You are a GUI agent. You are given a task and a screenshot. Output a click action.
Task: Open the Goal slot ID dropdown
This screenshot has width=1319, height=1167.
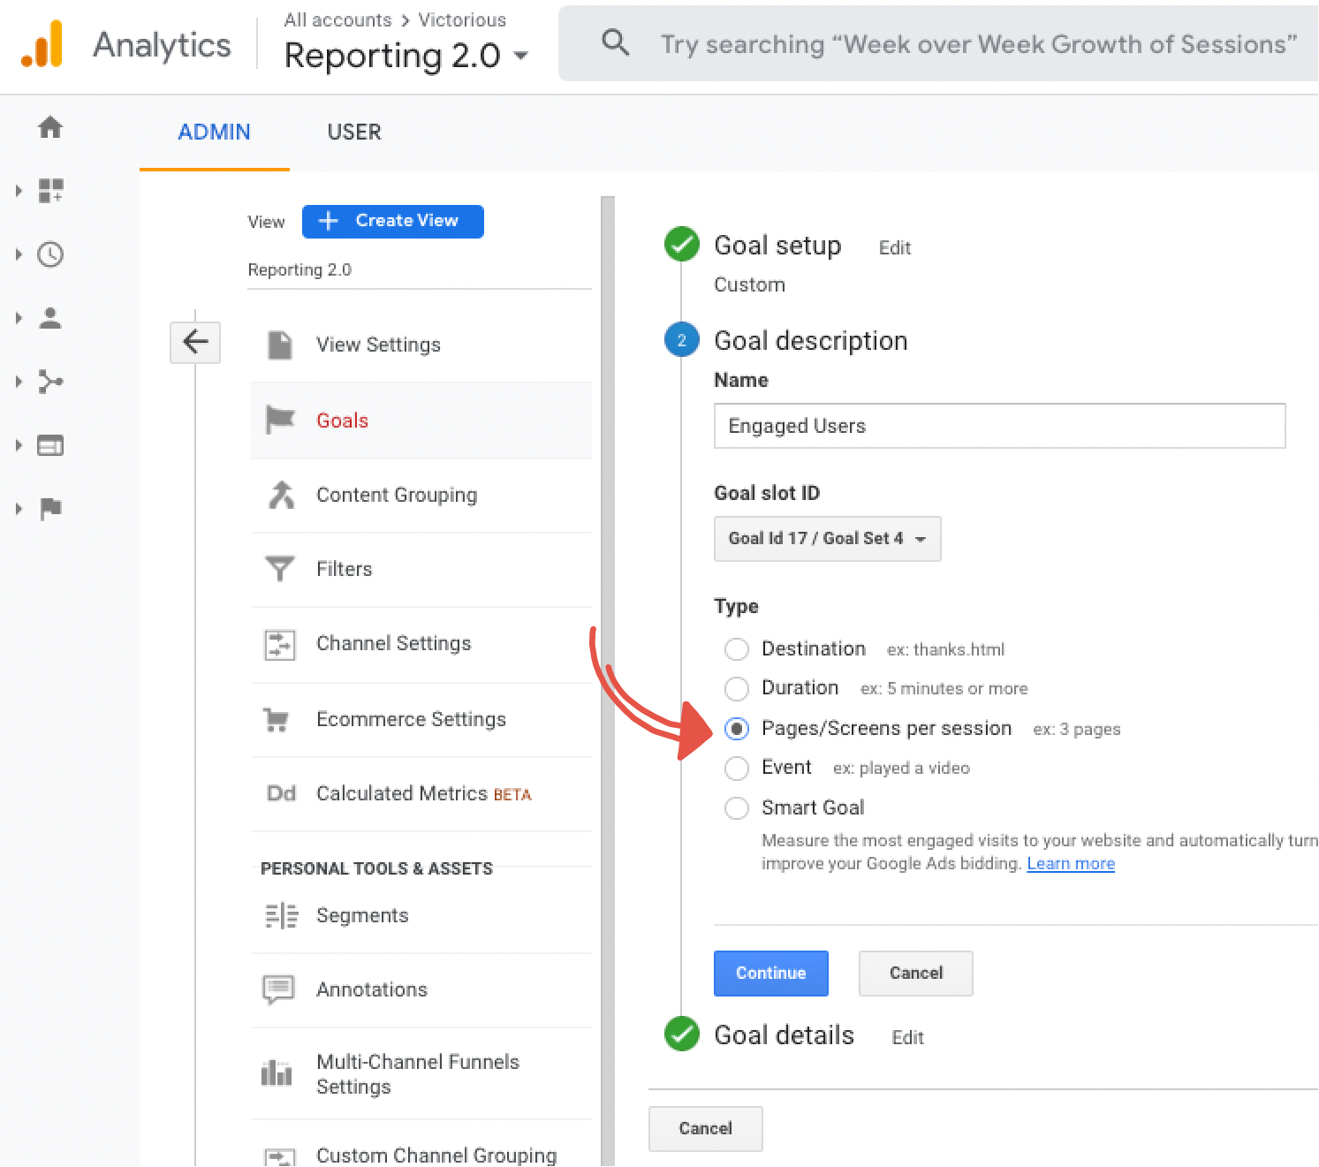pyautogui.click(x=827, y=539)
